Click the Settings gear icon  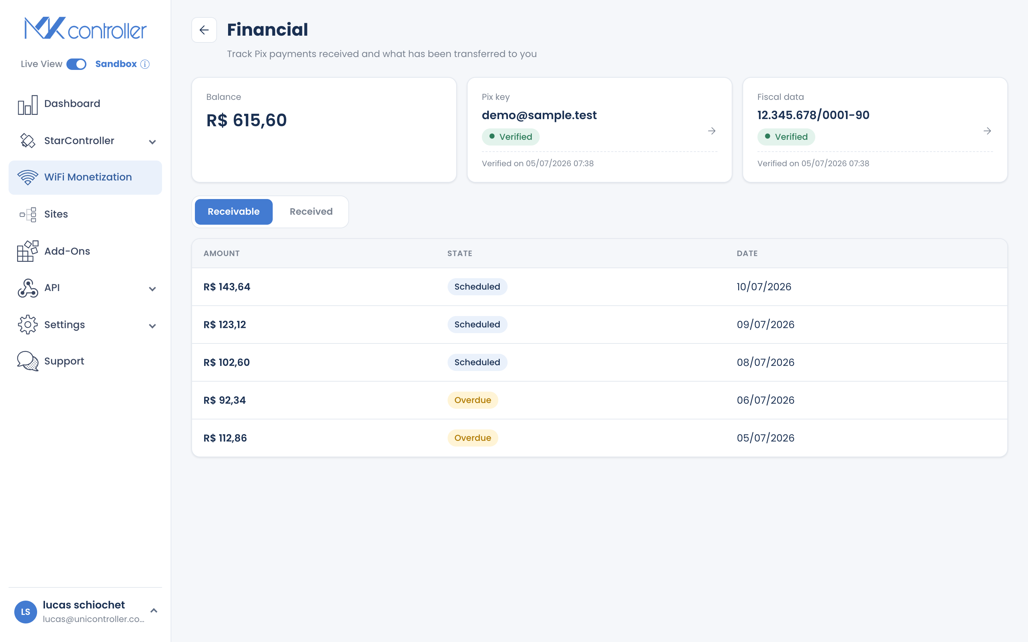tap(27, 325)
